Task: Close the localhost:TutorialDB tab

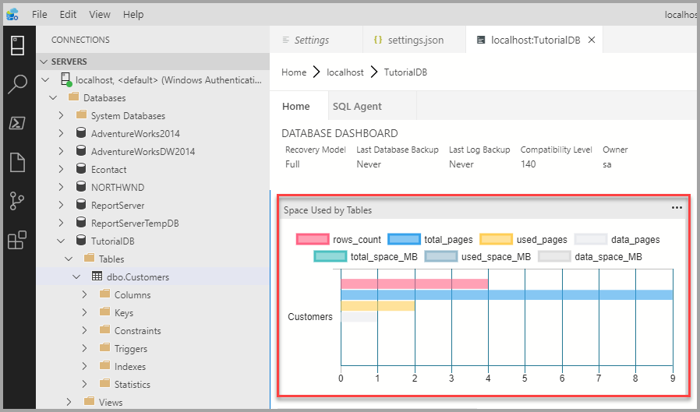Action: click(x=592, y=40)
